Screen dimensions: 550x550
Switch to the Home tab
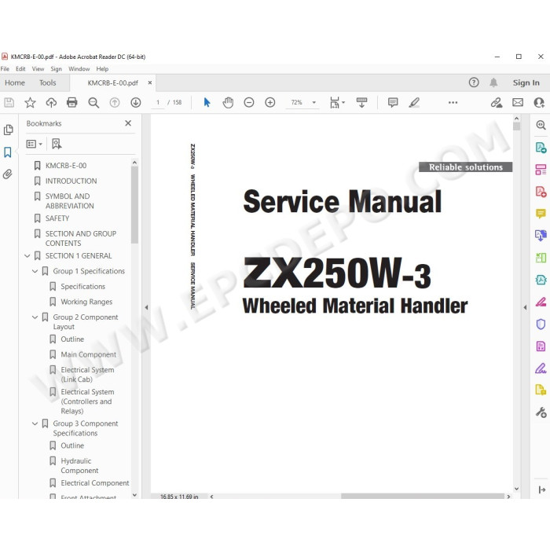pyautogui.click(x=15, y=82)
